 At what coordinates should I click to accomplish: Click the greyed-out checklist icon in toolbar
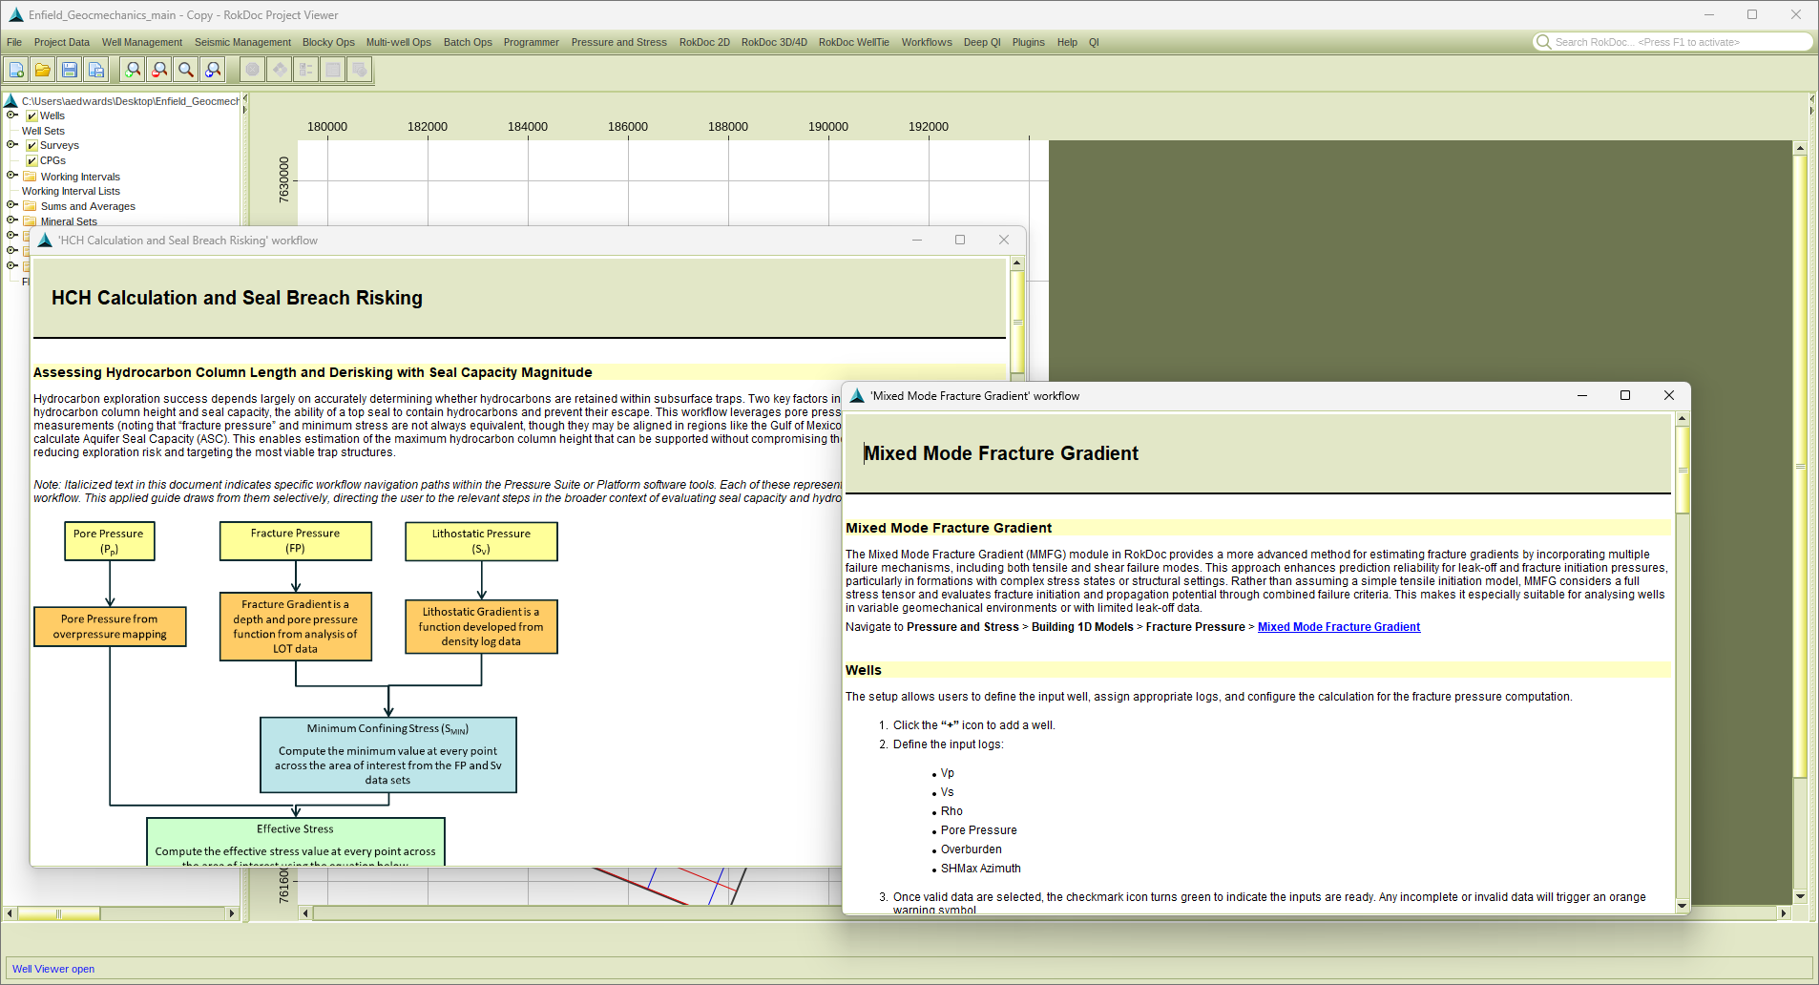(x=305, y=70)
